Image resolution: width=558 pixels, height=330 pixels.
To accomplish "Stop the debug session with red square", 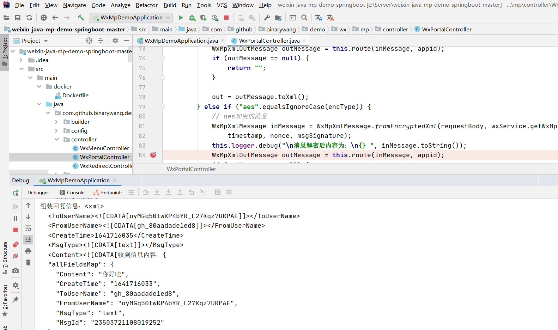I will (16, 230).
